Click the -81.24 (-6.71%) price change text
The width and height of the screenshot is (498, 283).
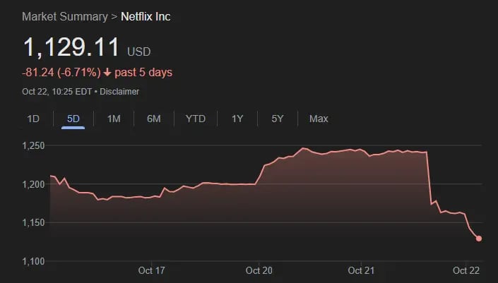61,72
